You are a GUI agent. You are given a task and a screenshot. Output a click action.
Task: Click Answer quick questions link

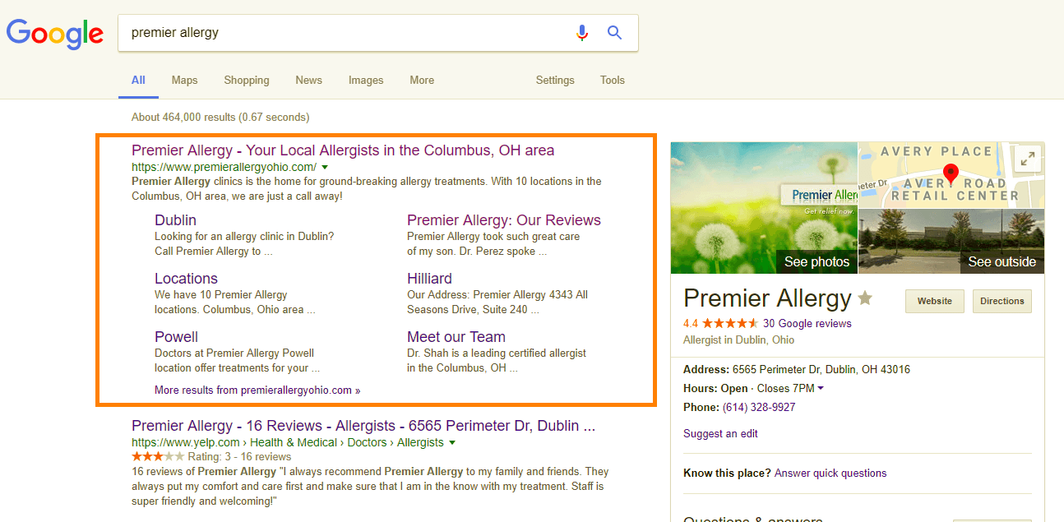pyautogui.click(x=830, y=473)
